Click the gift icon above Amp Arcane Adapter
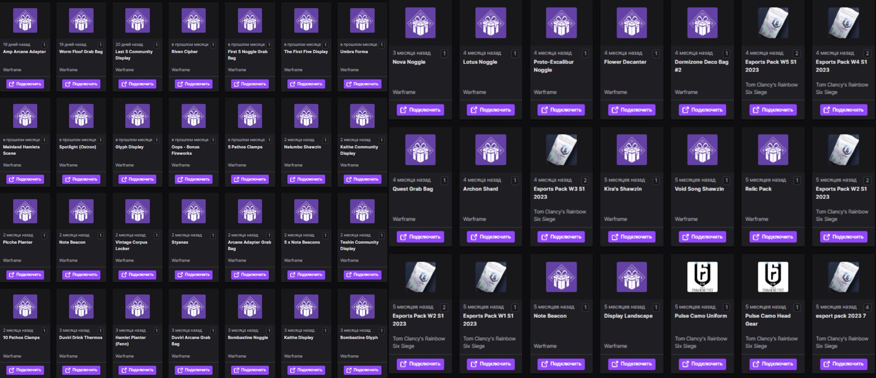 coord(25,21)
